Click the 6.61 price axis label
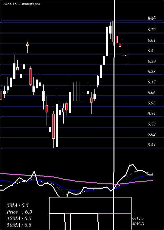Image resolution: width=164 pixels, height=230 pixels. [152, 40]
